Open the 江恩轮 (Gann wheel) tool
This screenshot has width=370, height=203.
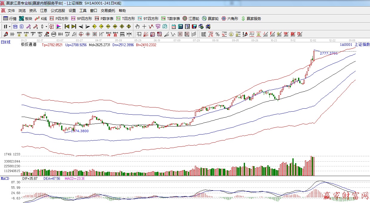[191, 18]
